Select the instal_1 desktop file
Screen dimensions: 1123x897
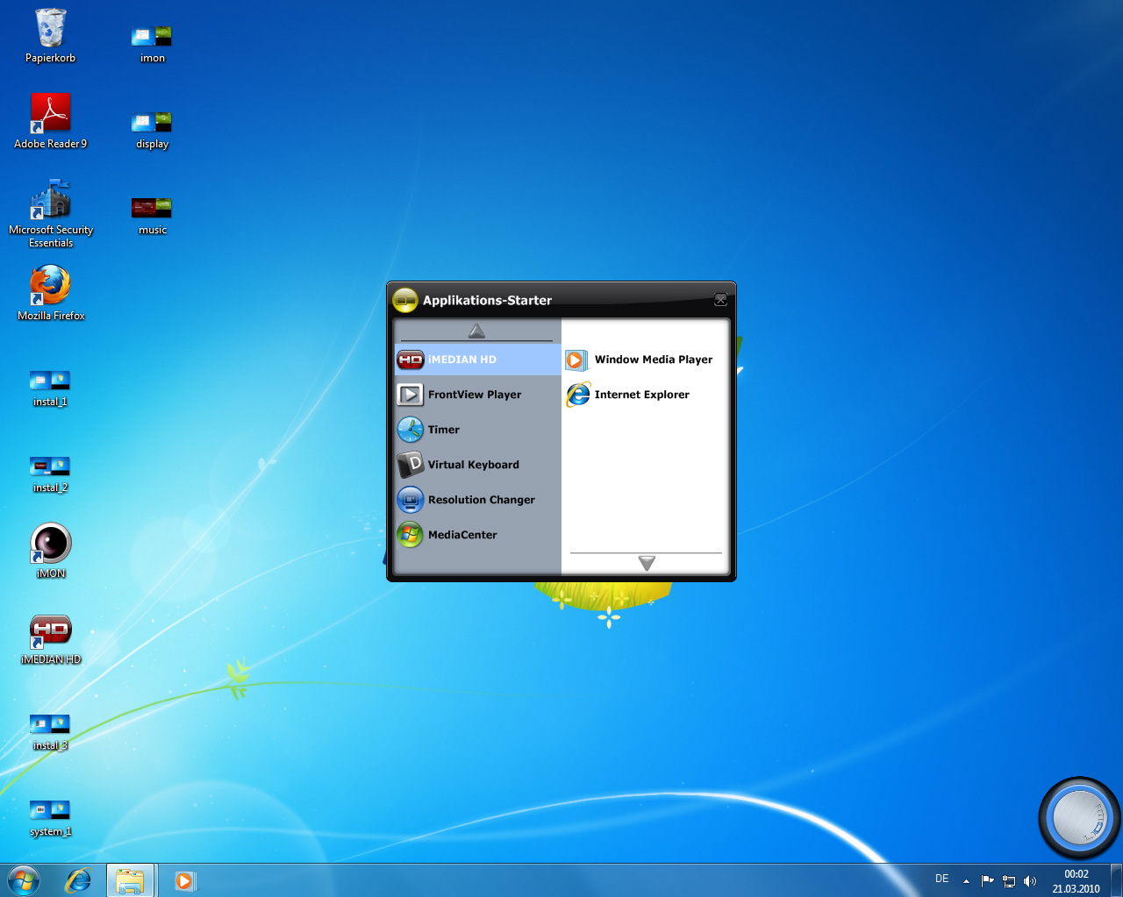click(x=50, y=388)
